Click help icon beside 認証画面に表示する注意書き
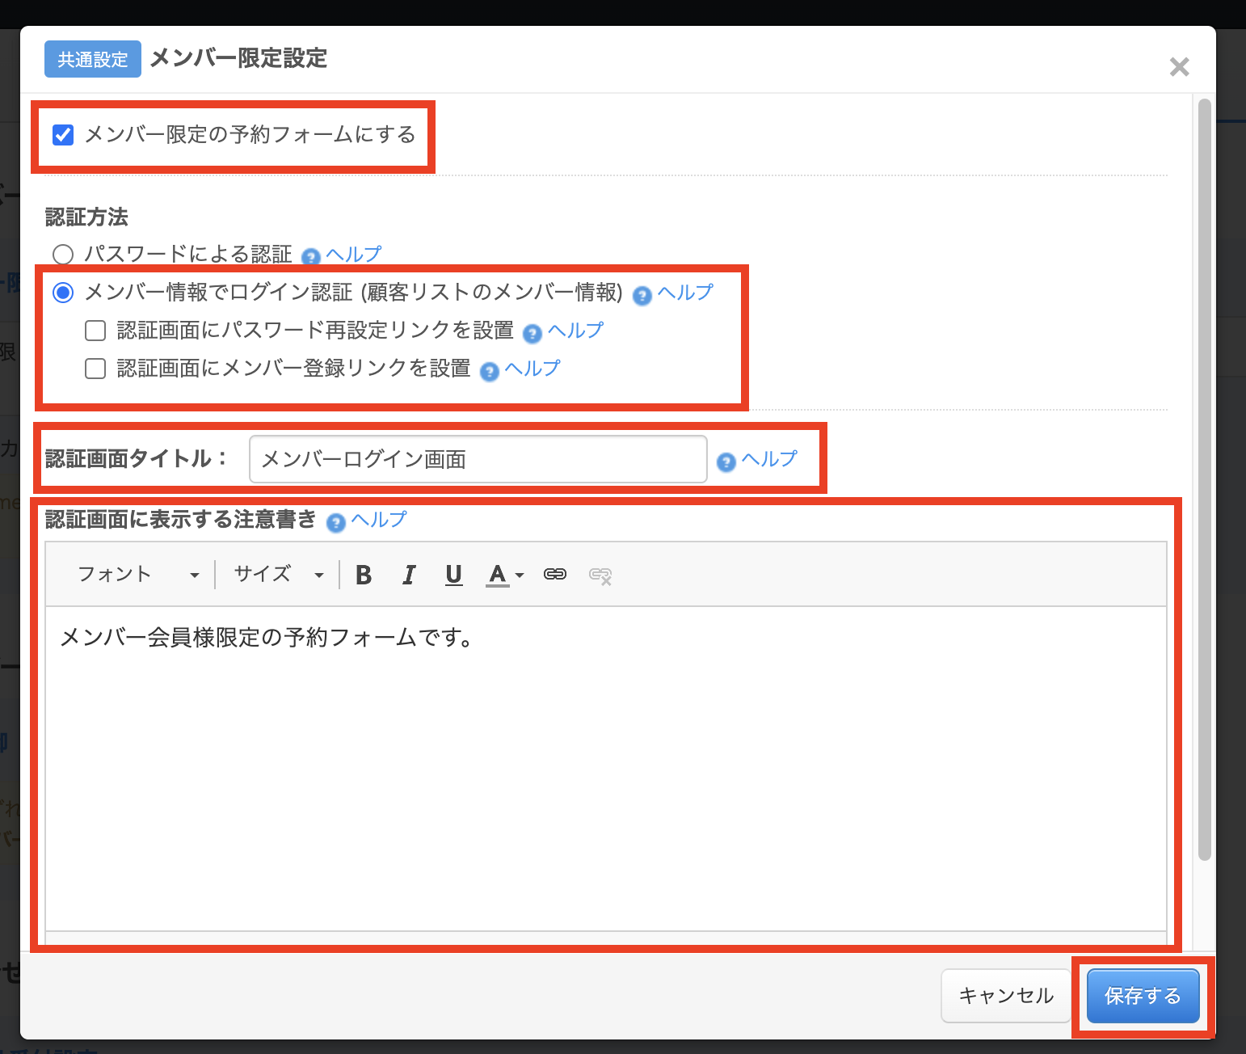Screen dimensions: 1246x1054 coord(335,522)
